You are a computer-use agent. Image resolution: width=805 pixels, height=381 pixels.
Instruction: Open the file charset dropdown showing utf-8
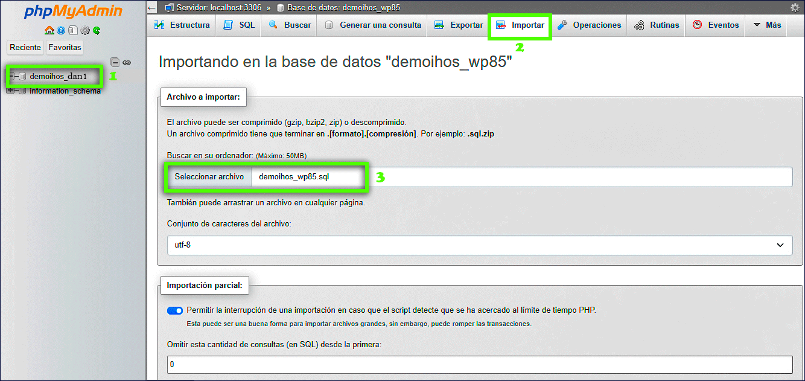[480, 245]
